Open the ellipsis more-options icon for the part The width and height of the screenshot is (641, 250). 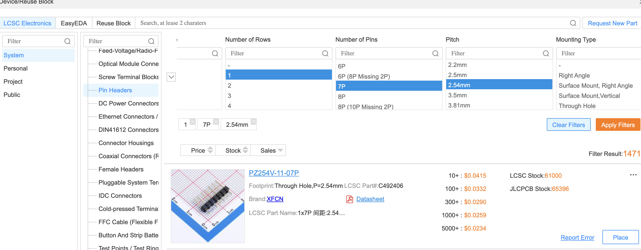pos(634,174)
